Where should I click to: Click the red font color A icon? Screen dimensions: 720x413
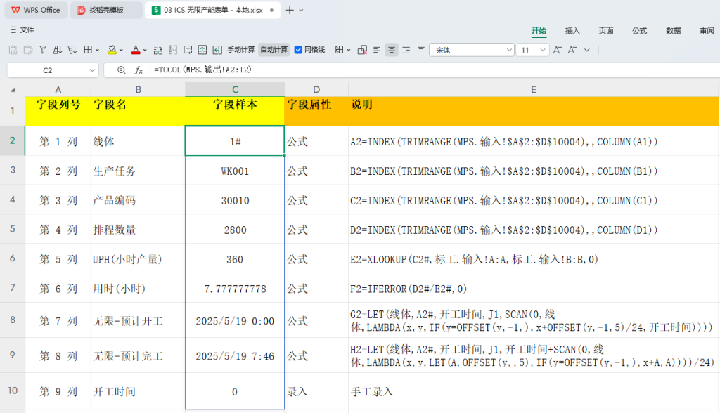click(136, 50)
